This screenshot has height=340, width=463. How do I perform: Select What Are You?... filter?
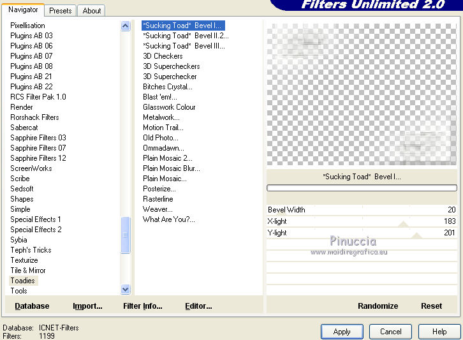[169, 219]
